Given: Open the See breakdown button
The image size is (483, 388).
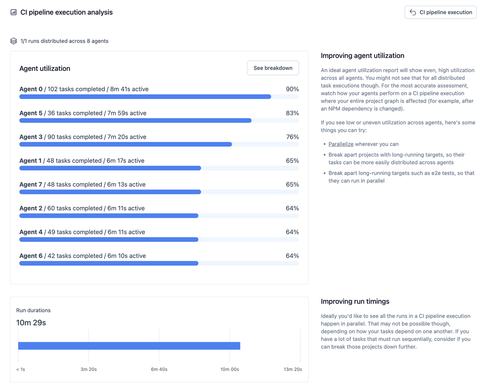Looking at the screenshot, I should [273, 68].
